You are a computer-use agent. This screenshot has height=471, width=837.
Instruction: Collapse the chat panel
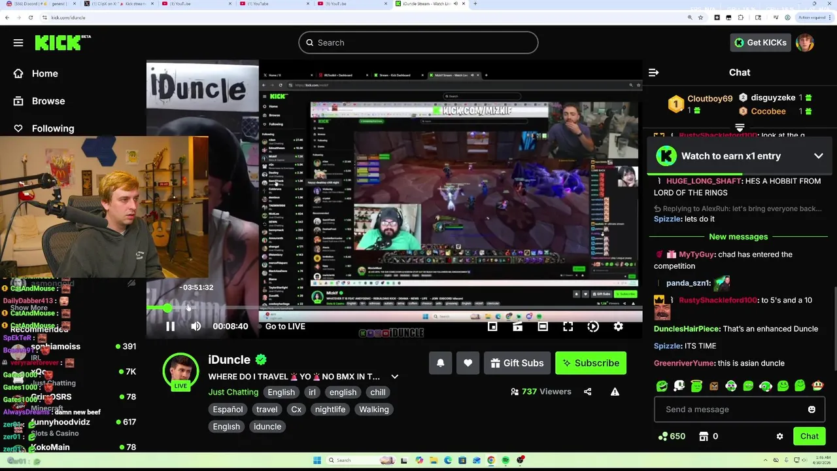(x=653, y=73)
